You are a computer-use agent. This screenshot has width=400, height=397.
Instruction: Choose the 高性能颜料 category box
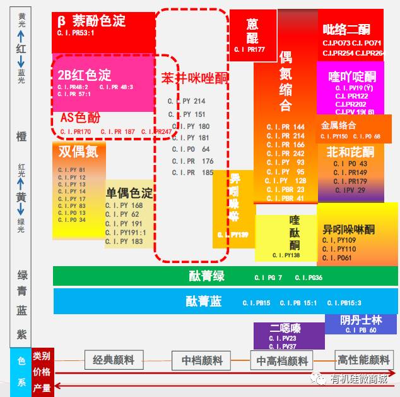tap(363, 360)
